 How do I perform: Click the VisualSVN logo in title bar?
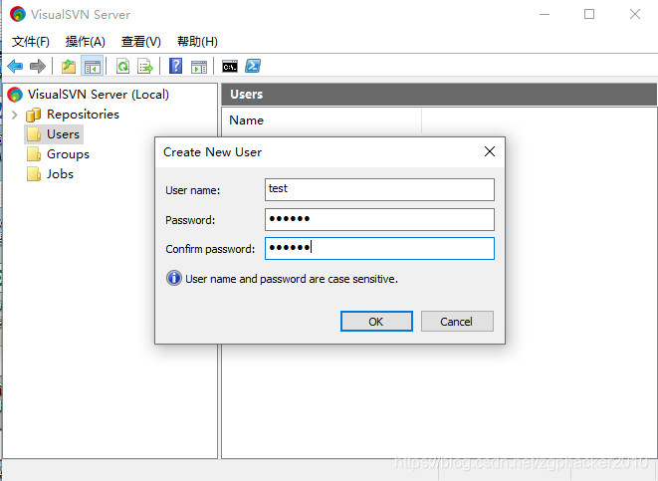point(18,14)
